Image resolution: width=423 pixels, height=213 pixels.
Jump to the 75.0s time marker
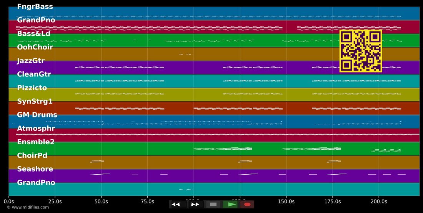pos(147,201)
